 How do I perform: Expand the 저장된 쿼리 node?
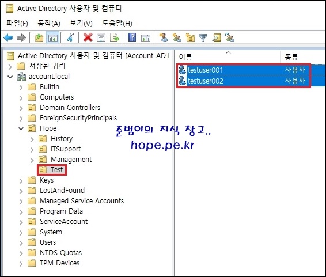(x=10, y=67)
